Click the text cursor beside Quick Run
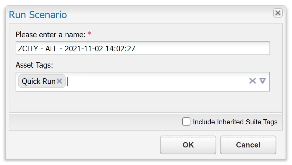 [x=67, y=81]
